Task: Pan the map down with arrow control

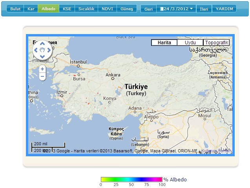Action: (x=42, y=56)
